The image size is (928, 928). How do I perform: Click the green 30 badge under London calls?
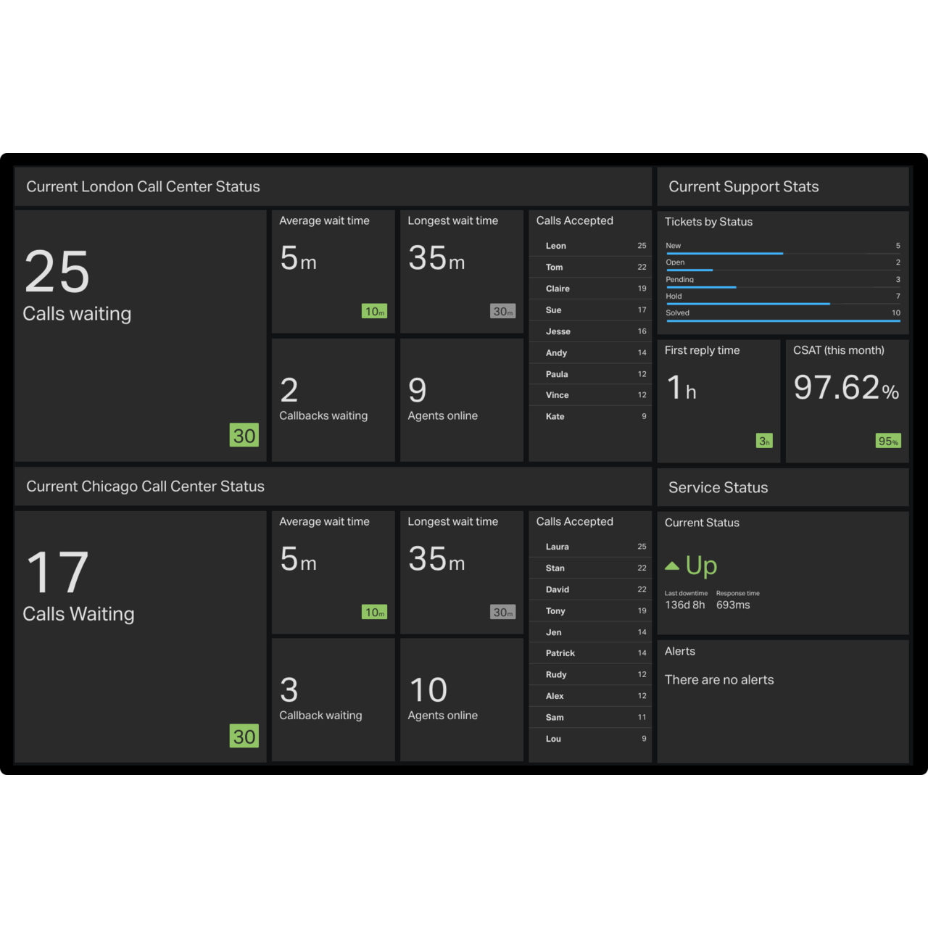[244, 435]
